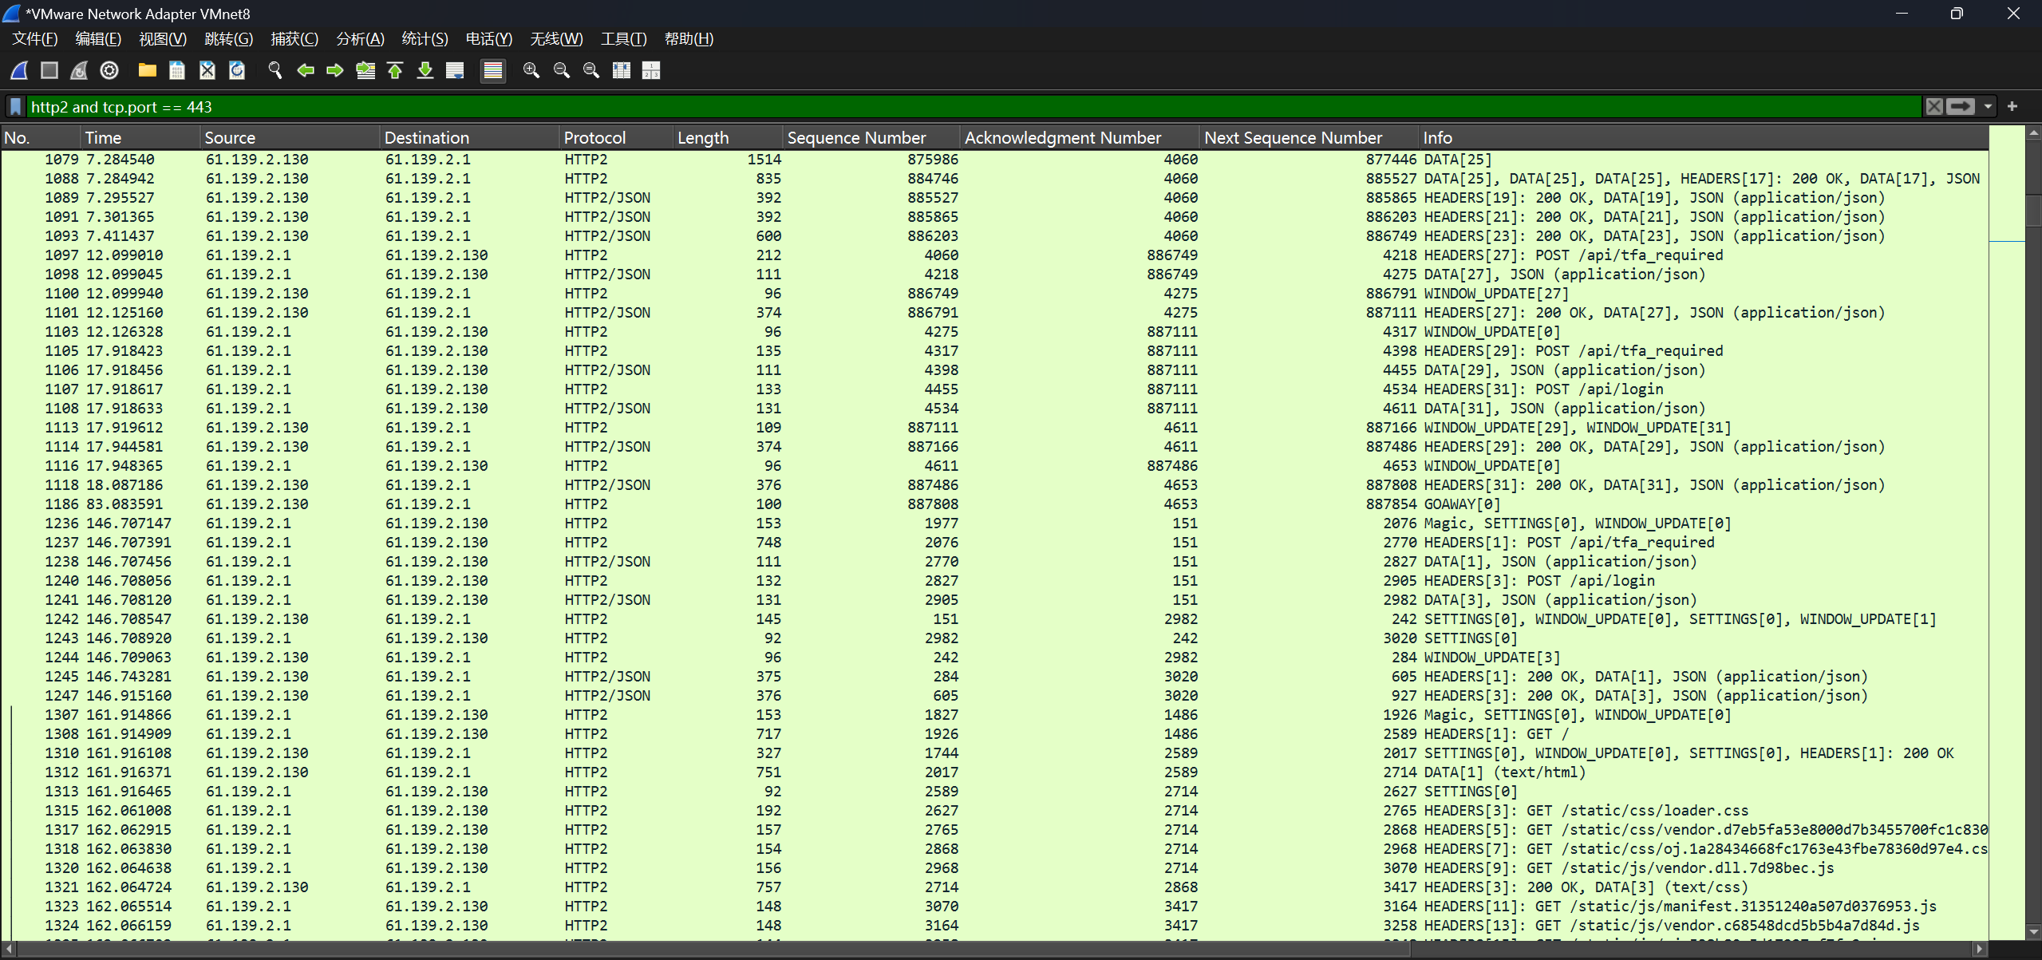The image size is (2042, 960).
Task: Clear the display filter with the X button
Action: point(1933,106)
